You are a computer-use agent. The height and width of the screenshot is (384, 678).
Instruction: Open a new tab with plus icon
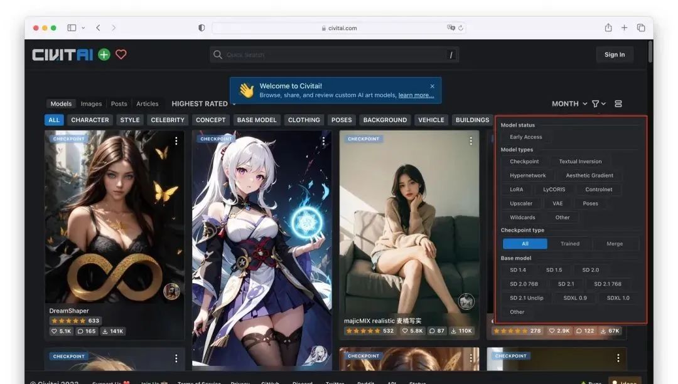[x=625, y=28]
